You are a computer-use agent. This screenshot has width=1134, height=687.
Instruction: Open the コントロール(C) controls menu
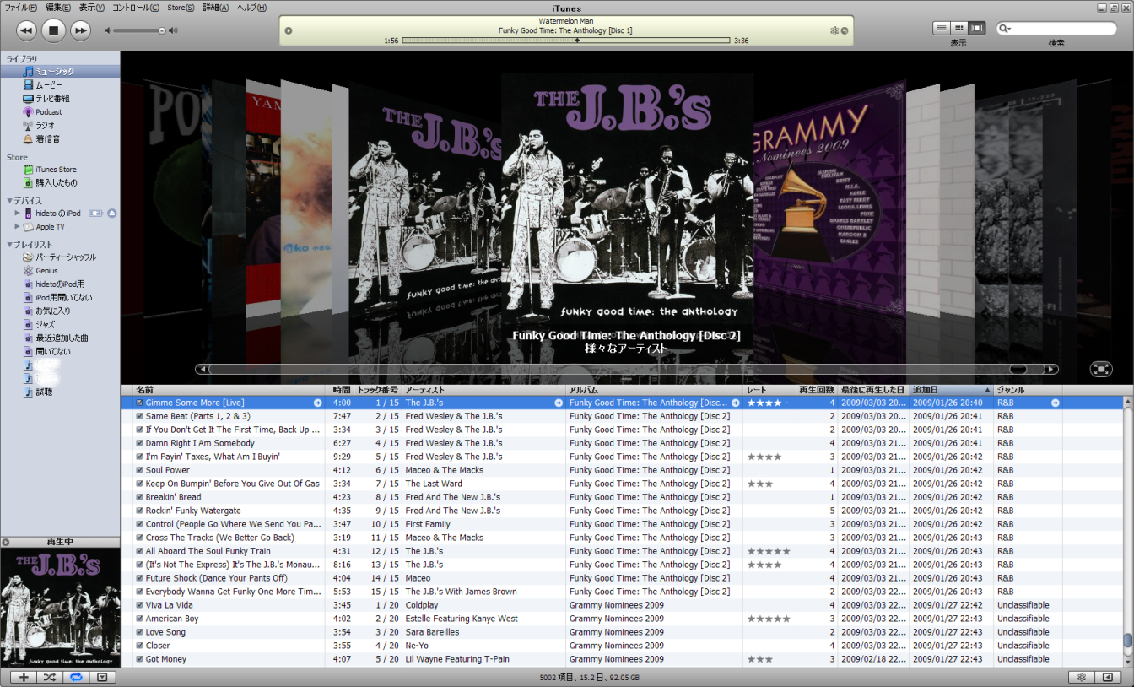click(136, 8)
